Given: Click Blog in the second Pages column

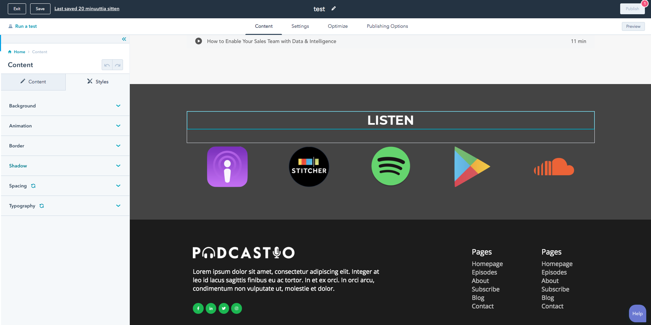Looking at the screenshot, I should (x=548, y=298).
